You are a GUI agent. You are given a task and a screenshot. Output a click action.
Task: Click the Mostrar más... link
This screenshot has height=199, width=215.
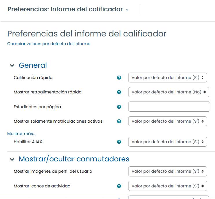[x=21, y=134]
